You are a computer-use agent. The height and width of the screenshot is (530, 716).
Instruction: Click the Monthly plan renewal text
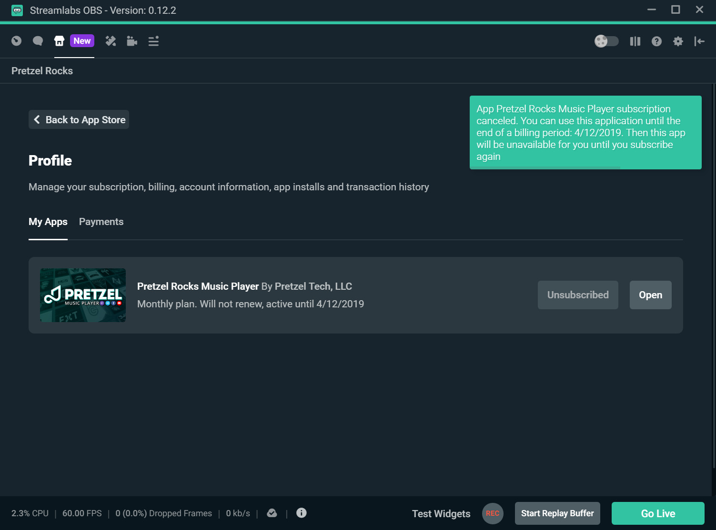click(x=251, y=304)
